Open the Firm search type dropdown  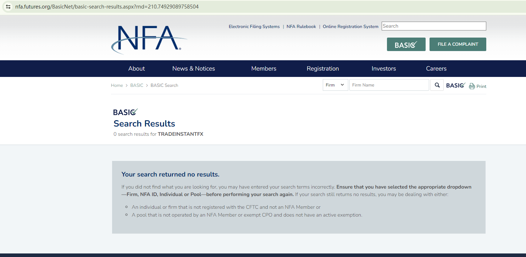[x=336, y=85]
